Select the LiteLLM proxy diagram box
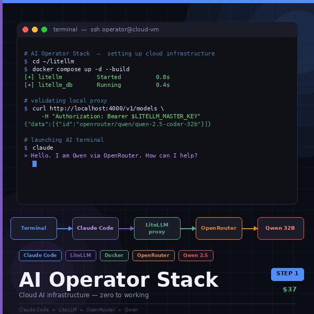The height and width of the screenshot is (314, 314). pos(157,228)
